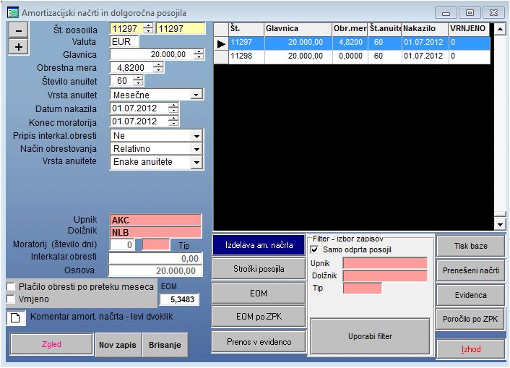
Task: Click the minus button at top left
Action: [x=19, y=30]
